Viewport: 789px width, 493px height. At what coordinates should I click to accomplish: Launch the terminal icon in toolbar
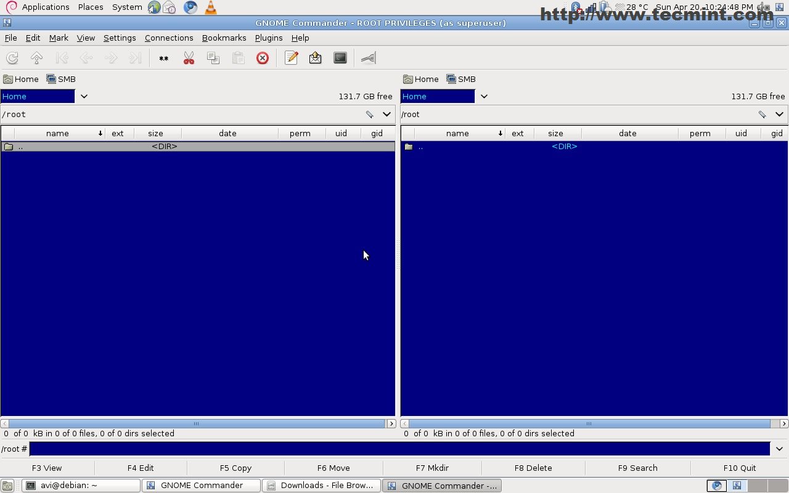click(340, 58)
